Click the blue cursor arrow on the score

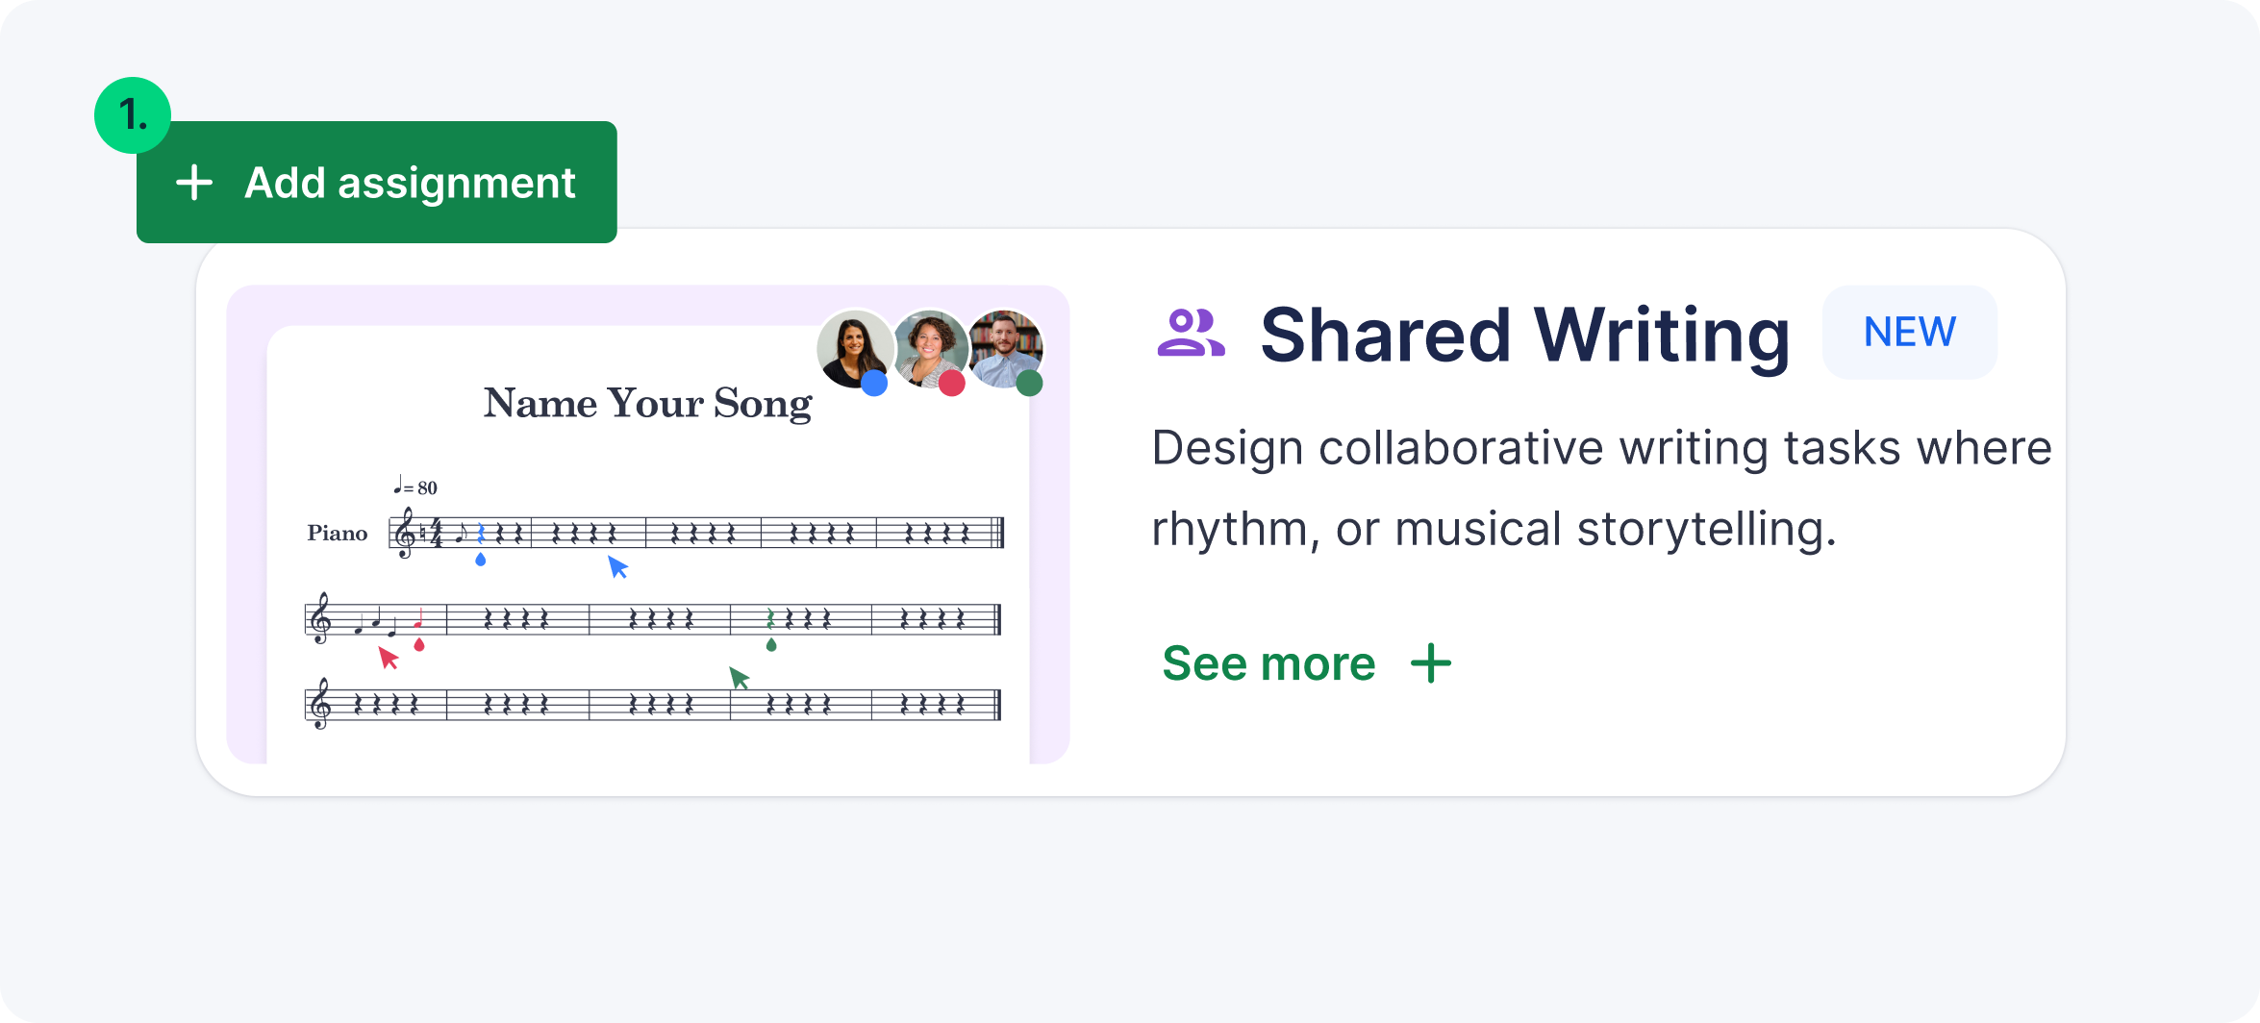[x=617, y=567]
